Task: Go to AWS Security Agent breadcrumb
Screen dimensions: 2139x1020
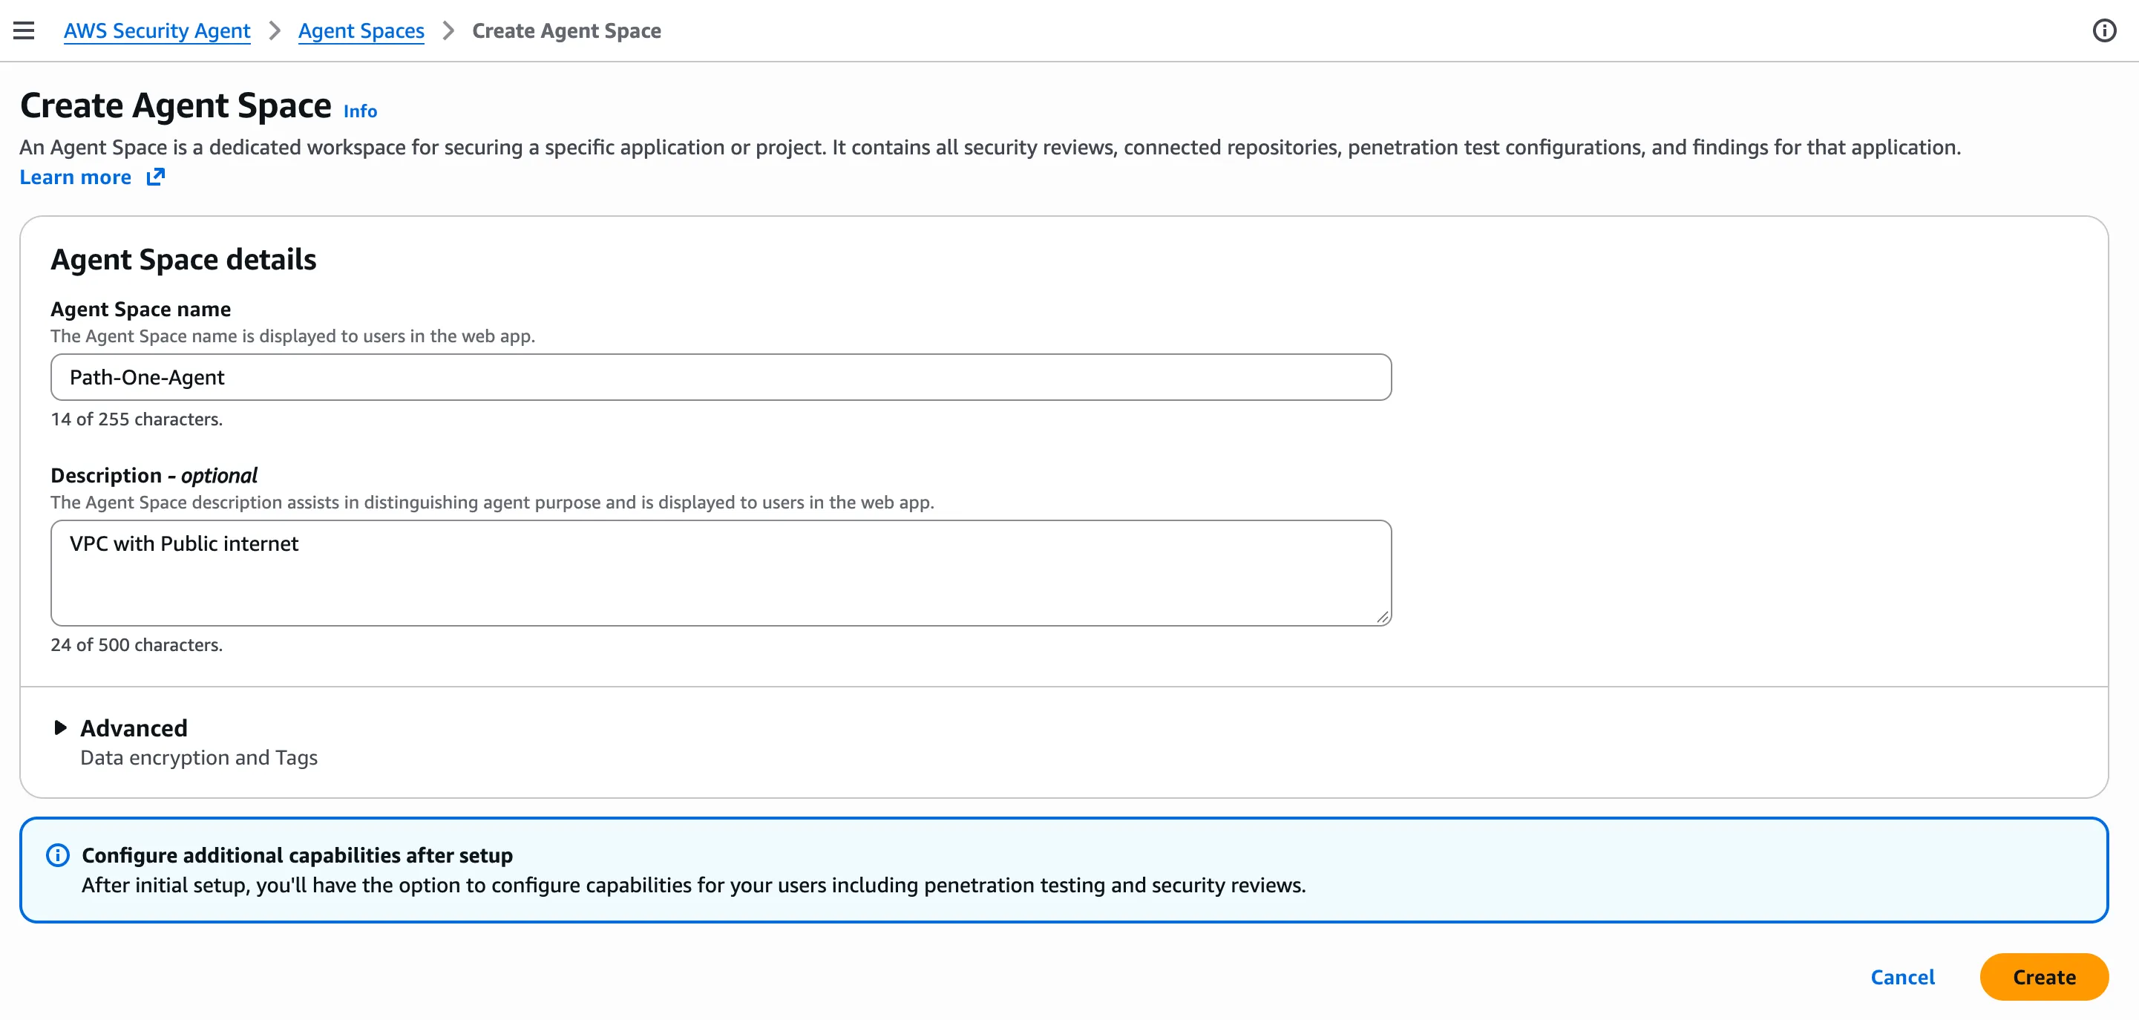Action: pyautogui.click(x=157, y=30)
